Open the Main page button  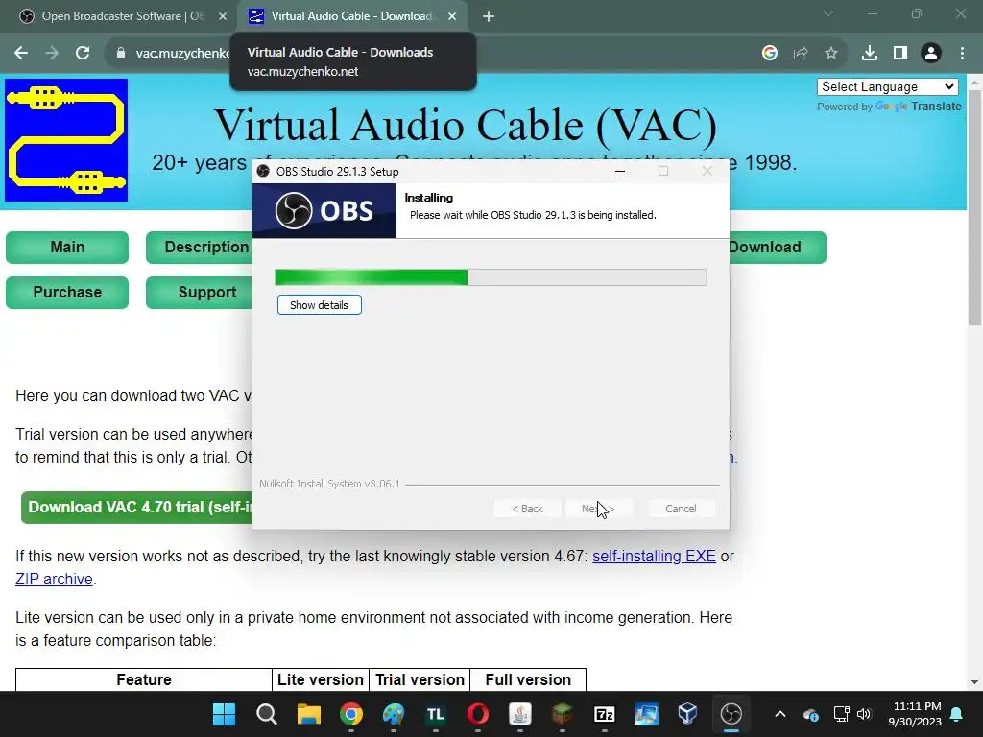point(67,248)
